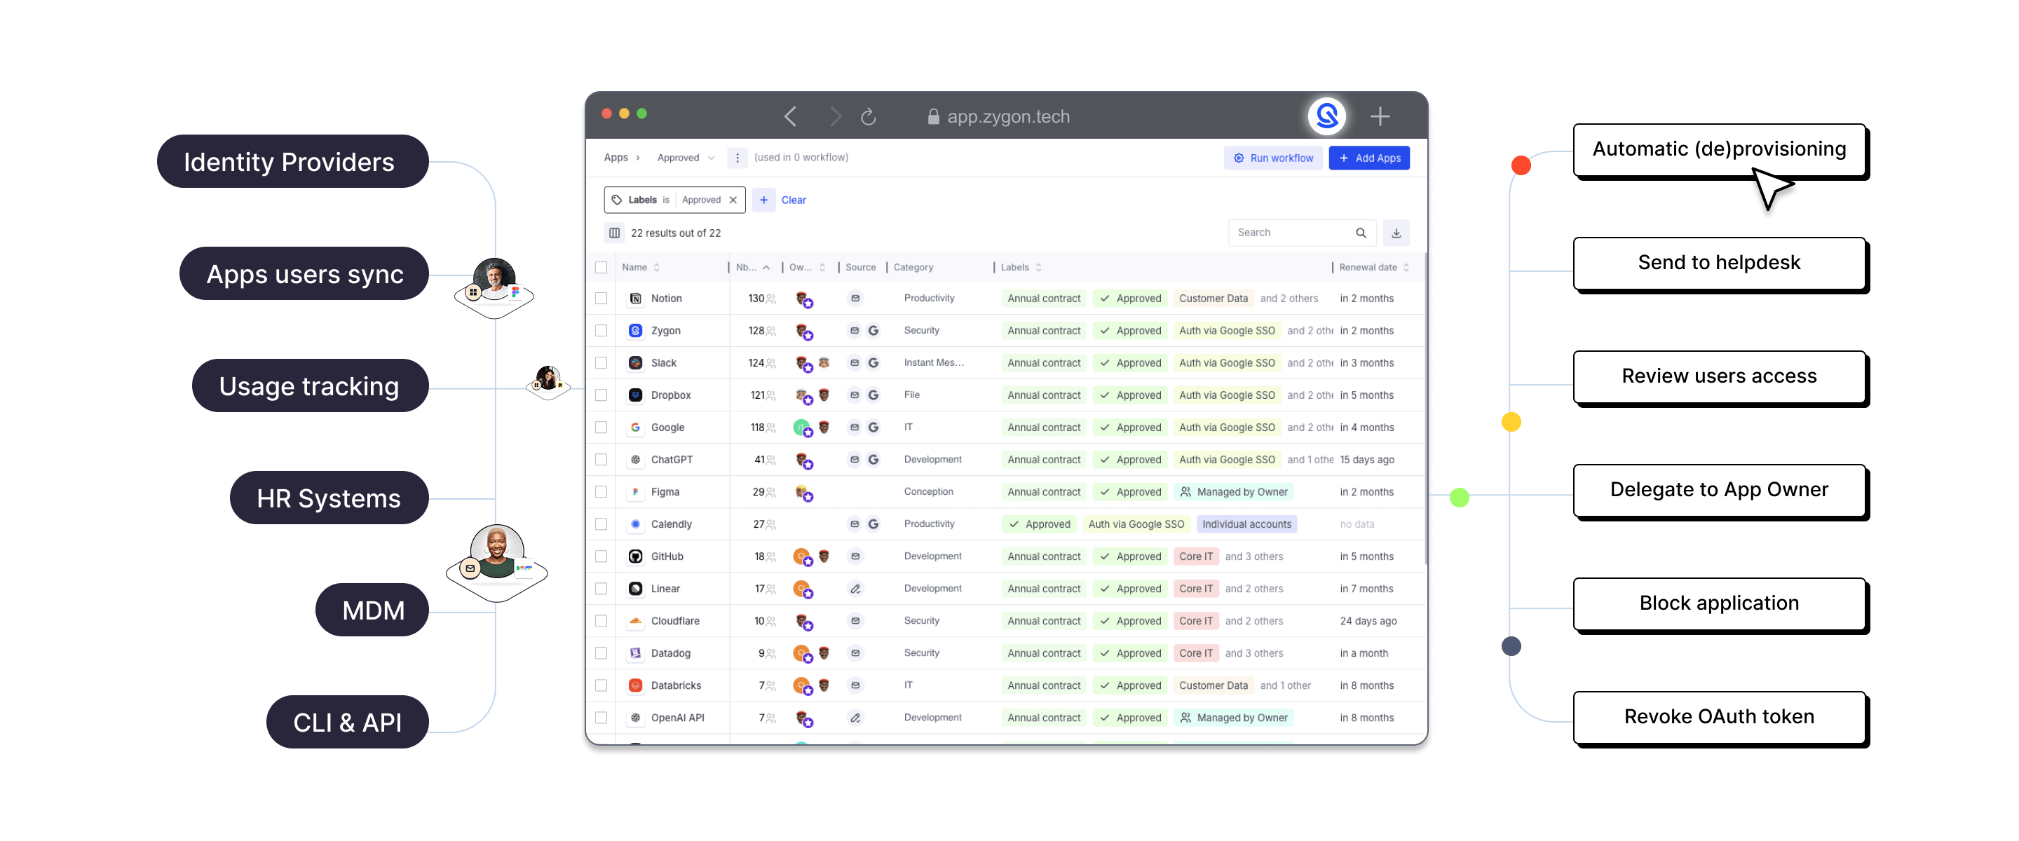Check the ChatGPT row checkbox

601,459
